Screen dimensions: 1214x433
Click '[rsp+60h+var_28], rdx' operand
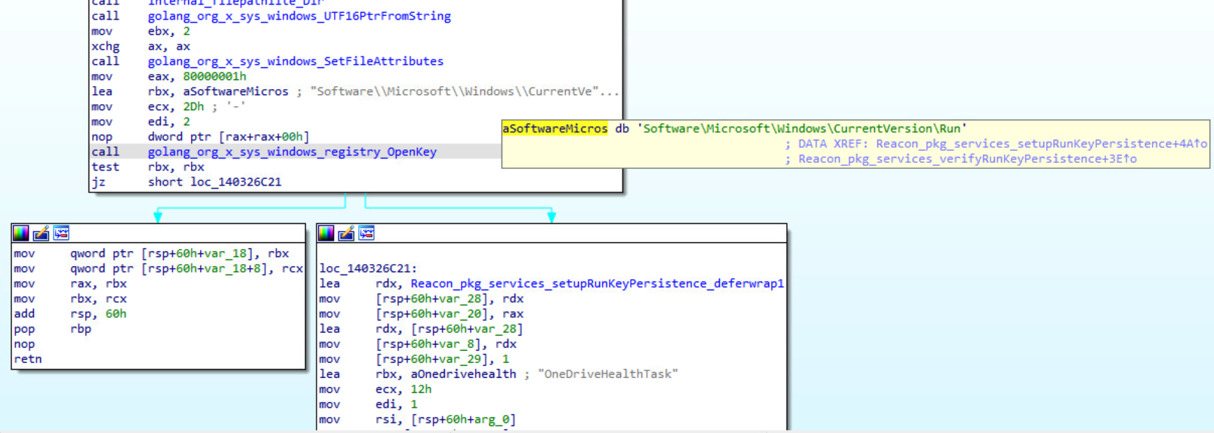click(449, 299)
